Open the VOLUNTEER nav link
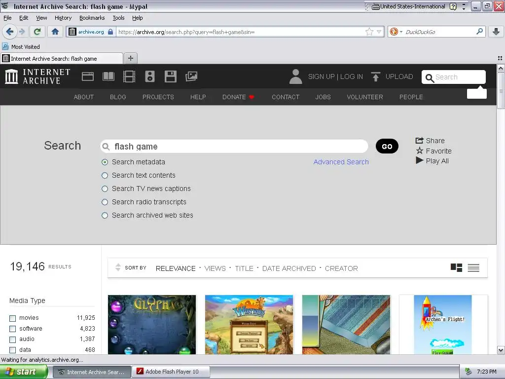Image resolution: width=505 pixels, height=379 pixels. [365, 97]
